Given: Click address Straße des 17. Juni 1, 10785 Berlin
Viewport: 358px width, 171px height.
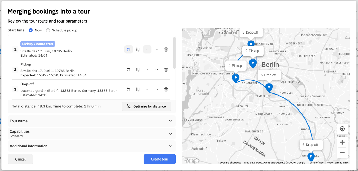Looking at the screenshot, I should 47,71.
